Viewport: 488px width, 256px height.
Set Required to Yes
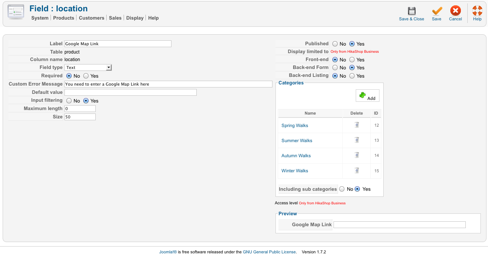(86, 76)
